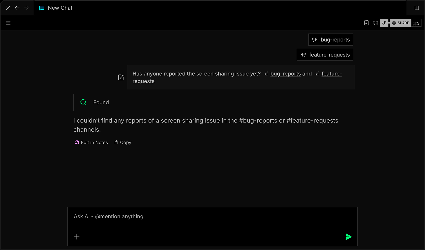
Task: Click Edit in Notes
Action: pos(91,143)
